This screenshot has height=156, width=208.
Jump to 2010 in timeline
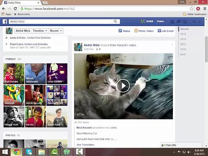[183, 49]
